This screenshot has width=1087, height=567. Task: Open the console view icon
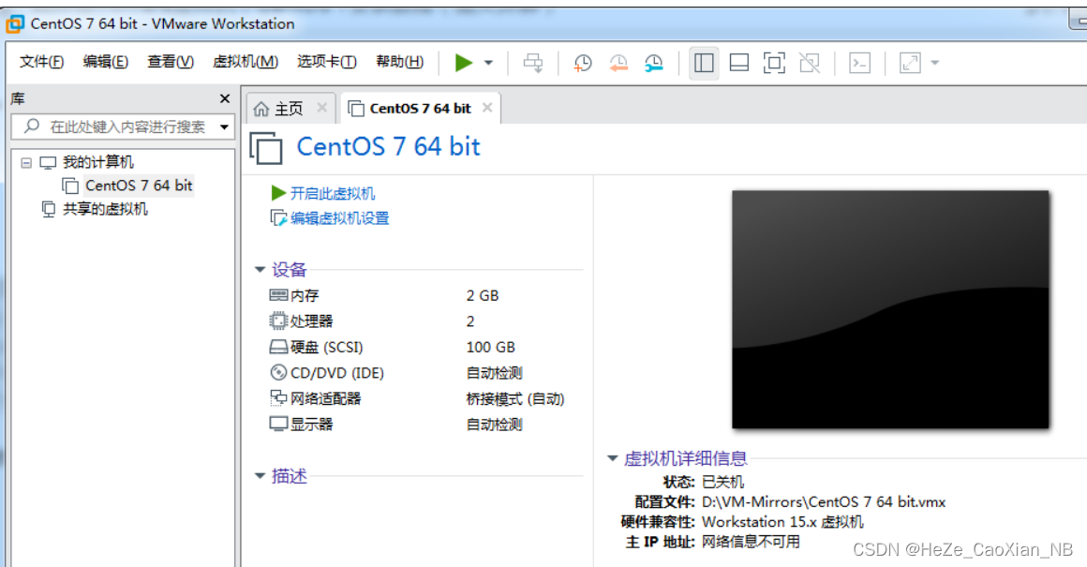point(859,63)
